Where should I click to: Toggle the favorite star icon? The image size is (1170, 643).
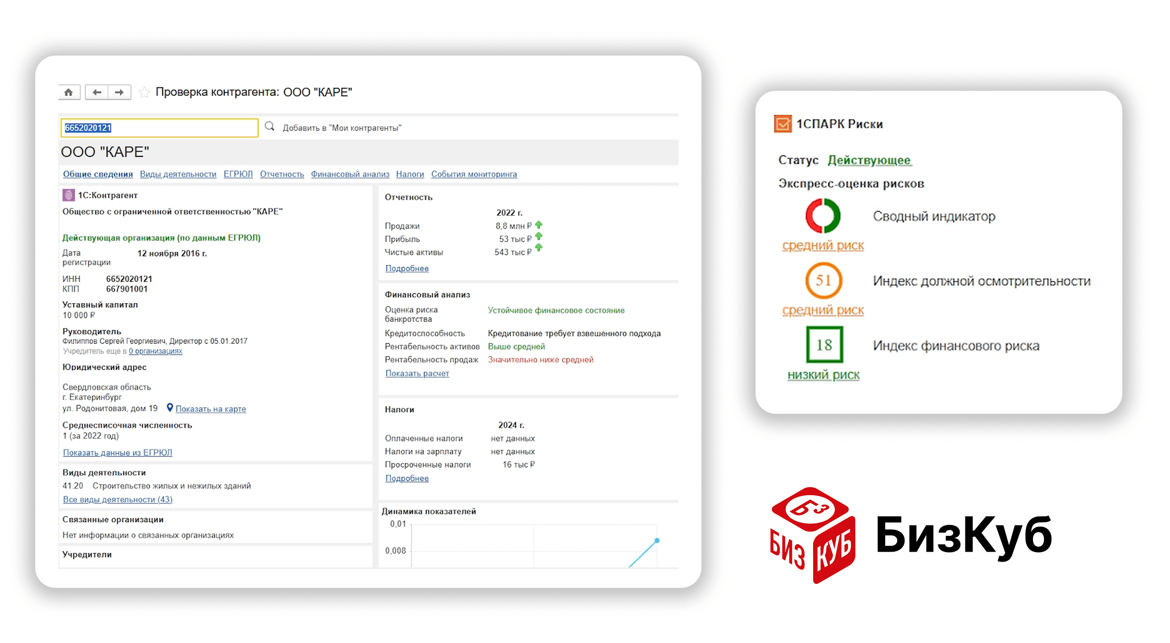144,92
